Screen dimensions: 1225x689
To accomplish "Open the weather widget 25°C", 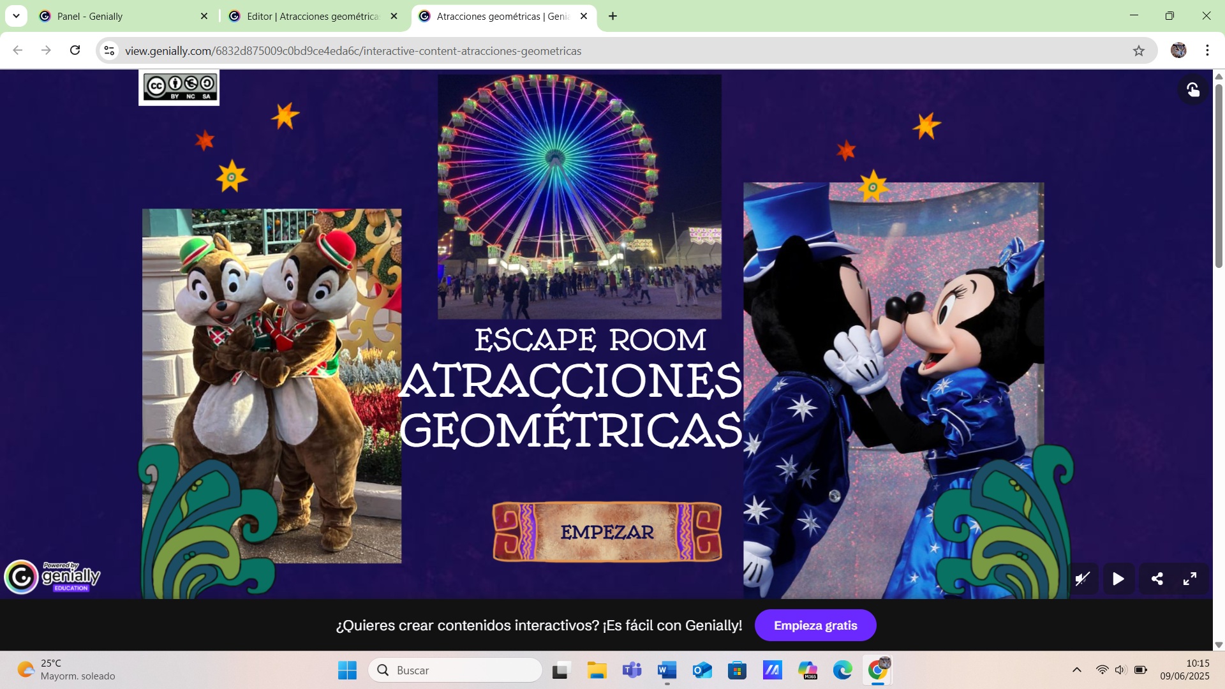I will click(66, 670).
